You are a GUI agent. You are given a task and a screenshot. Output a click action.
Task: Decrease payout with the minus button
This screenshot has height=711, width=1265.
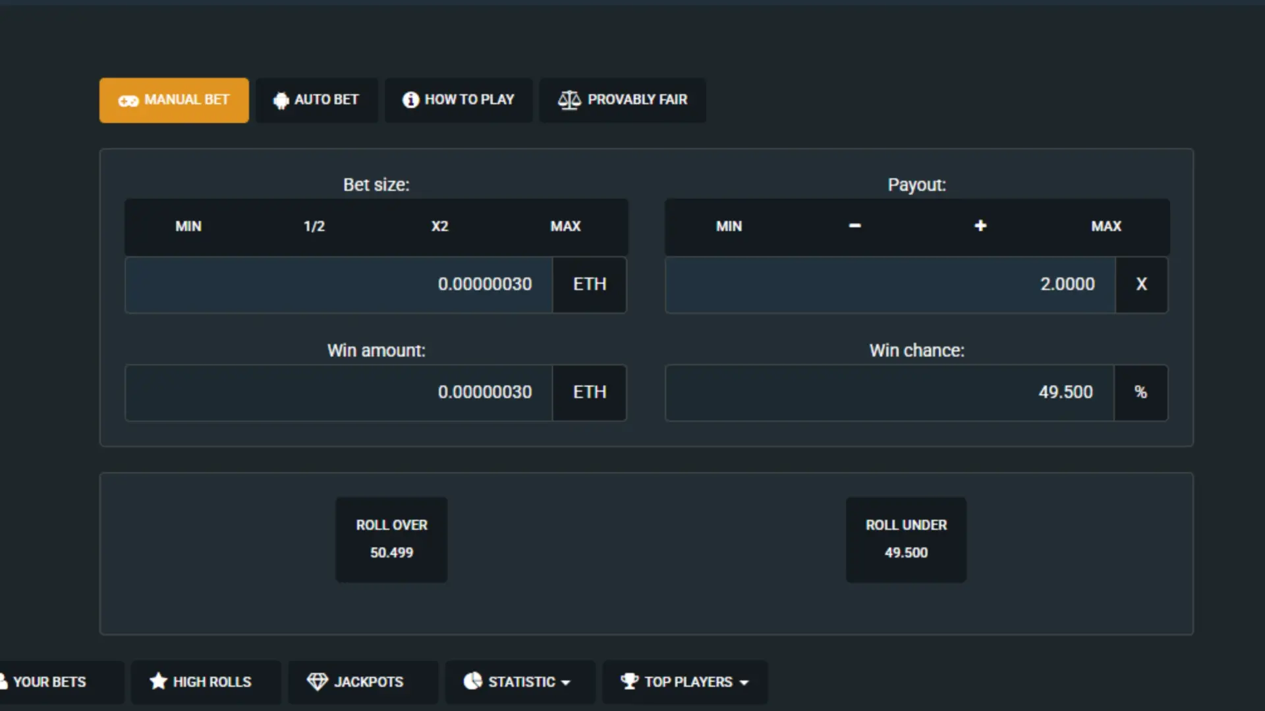coord(855,226)
